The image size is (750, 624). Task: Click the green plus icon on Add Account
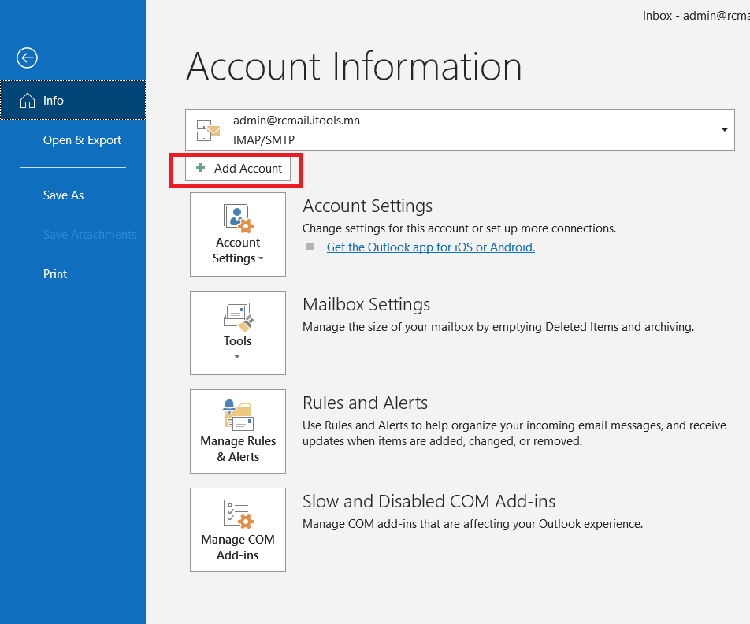tap(200, 169)
